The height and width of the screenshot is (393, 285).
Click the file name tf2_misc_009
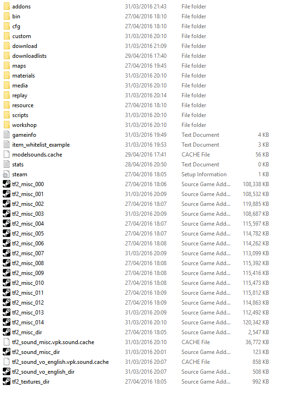28,273
